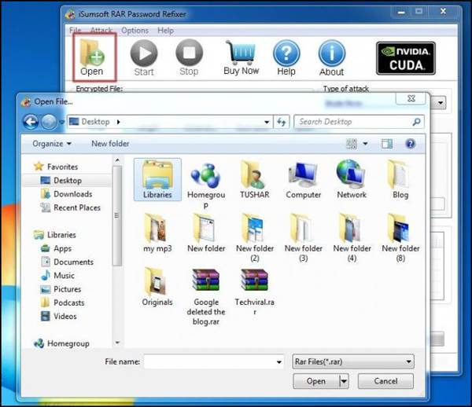Click the Desktop breadcrumb chevron
The image size is (472, 407).
tap(118, 122)
